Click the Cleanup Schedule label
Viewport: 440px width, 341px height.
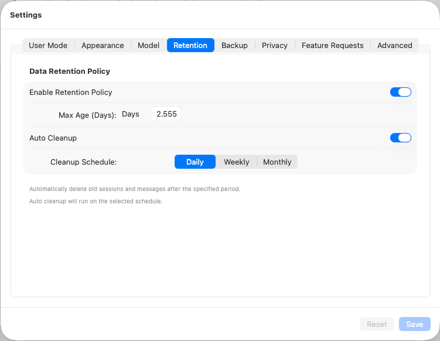click(83, 162)
